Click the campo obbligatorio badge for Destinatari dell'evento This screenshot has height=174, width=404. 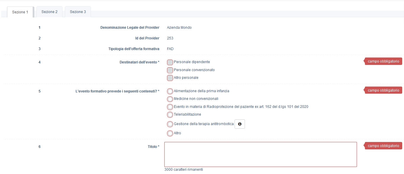[x=384, y=61]
